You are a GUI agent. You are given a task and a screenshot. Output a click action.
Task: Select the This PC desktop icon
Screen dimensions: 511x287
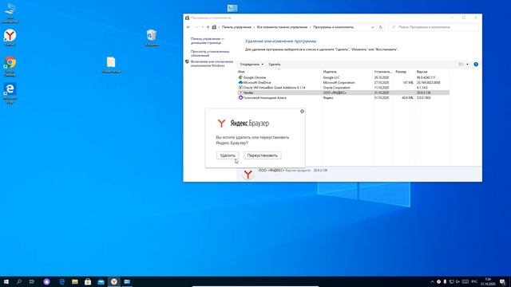[10, 13]
